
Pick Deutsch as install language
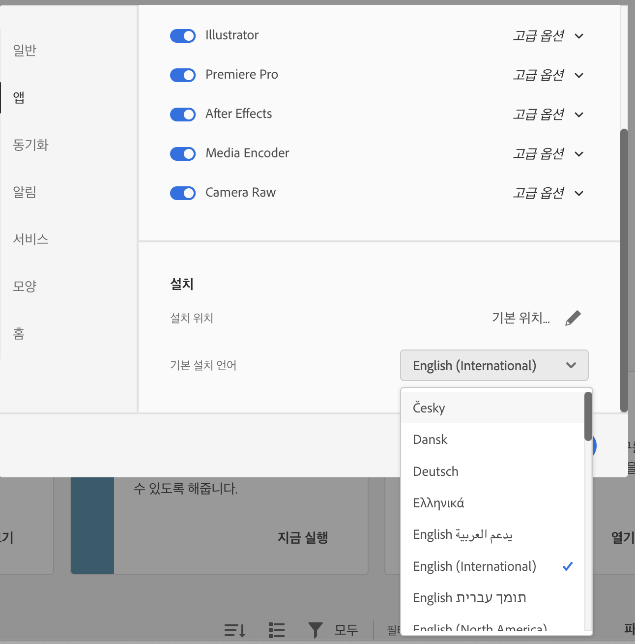coord(492,471)
